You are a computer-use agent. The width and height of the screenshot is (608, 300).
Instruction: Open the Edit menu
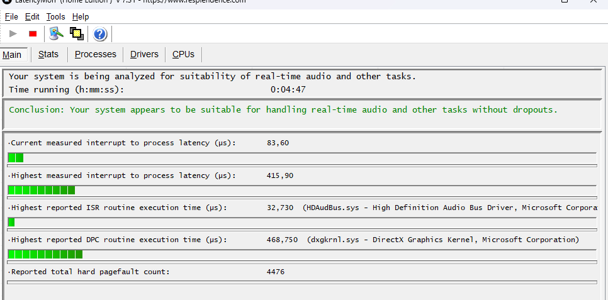(32, 16)
